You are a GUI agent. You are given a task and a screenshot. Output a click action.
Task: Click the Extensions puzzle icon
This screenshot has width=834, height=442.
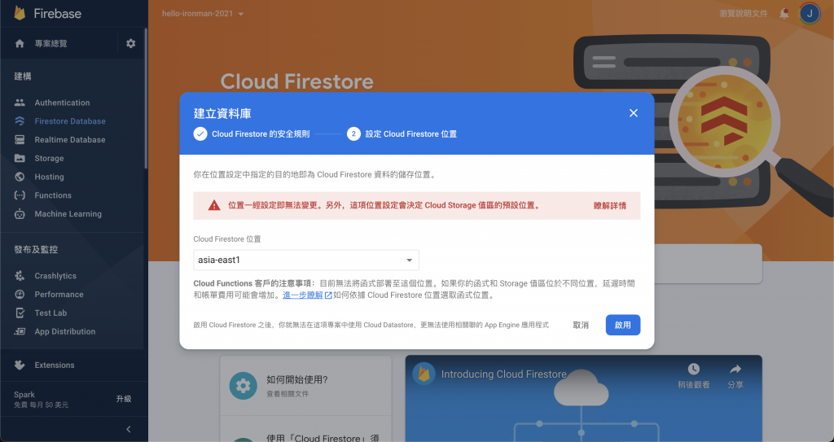click(20, 365)
